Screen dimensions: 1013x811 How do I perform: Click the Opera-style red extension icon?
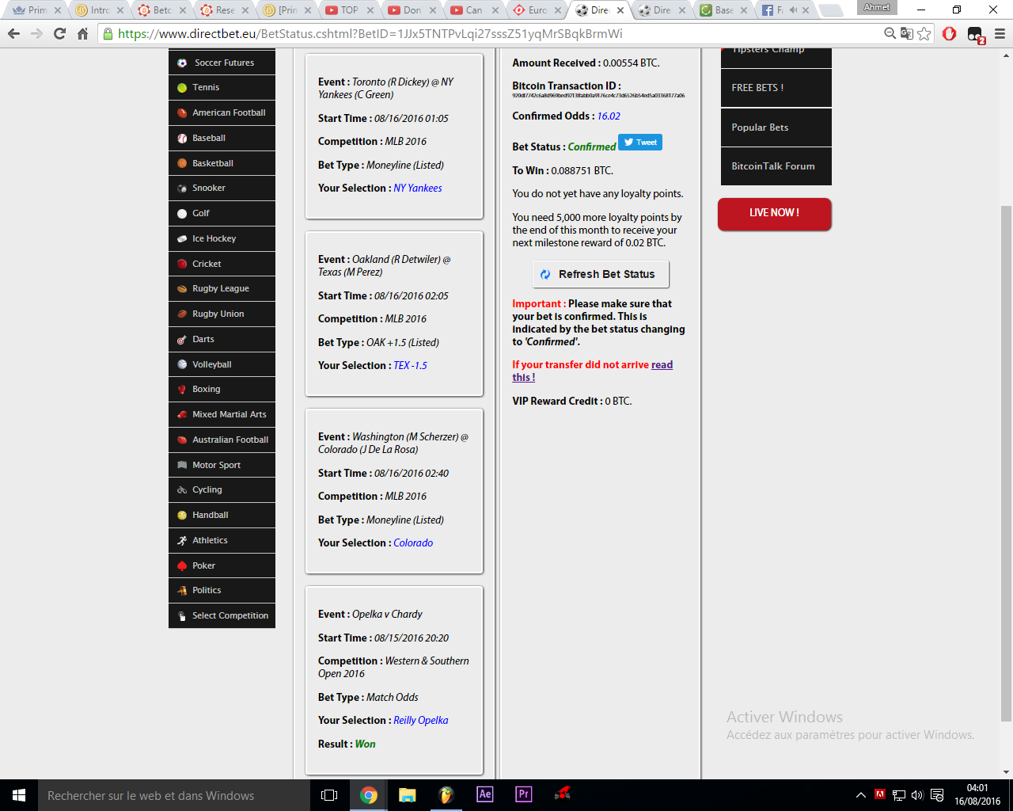tap(950, 34)
